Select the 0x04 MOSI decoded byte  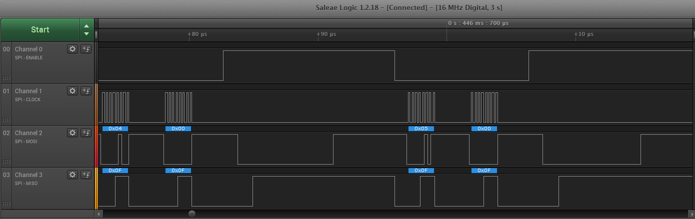pyautogui.click(x=115, y=129)
